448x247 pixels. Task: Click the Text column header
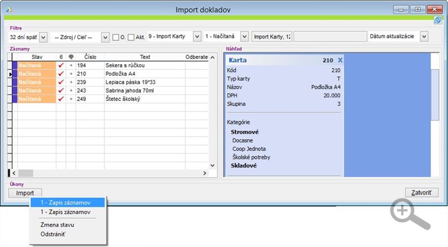tap(145, 57)
